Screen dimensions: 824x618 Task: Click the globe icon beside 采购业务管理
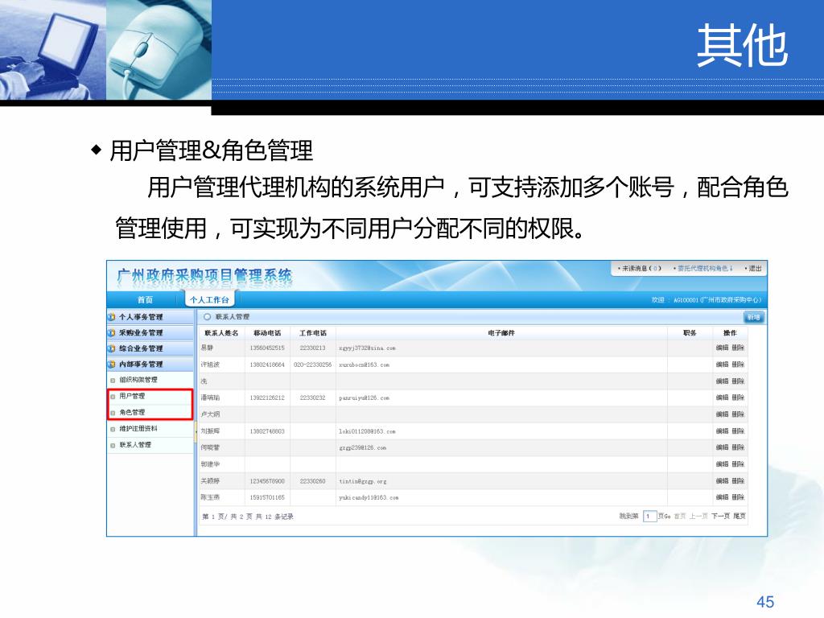point(111,332)
